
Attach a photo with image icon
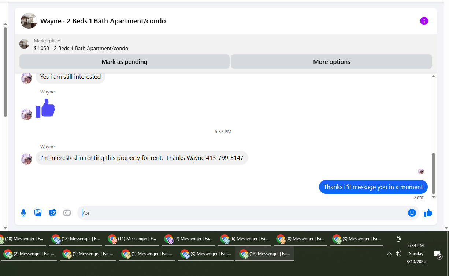pyautogui.click(x=38, y=213)
